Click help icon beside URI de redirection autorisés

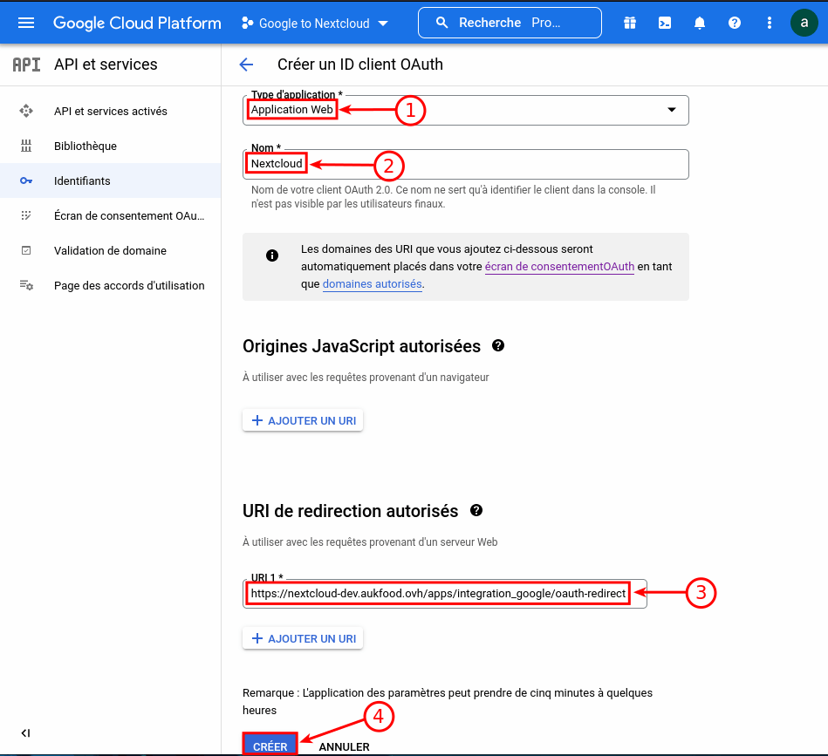[476, 510]
